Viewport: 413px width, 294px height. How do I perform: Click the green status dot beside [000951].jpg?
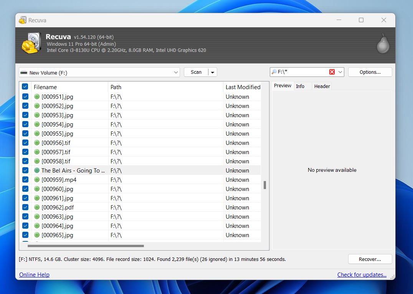36,96
